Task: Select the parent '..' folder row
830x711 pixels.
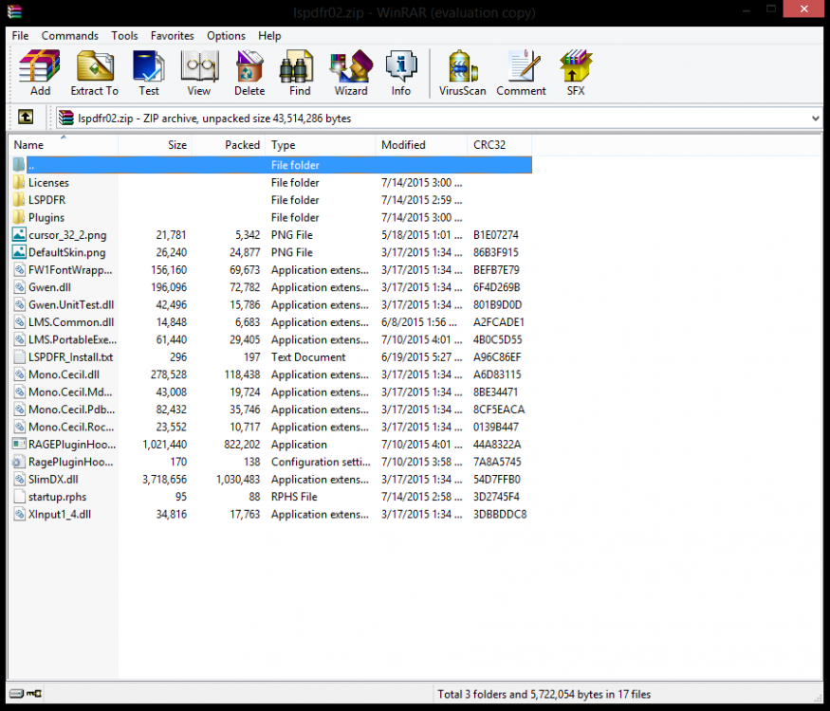Action: click(x=271, y=165)
